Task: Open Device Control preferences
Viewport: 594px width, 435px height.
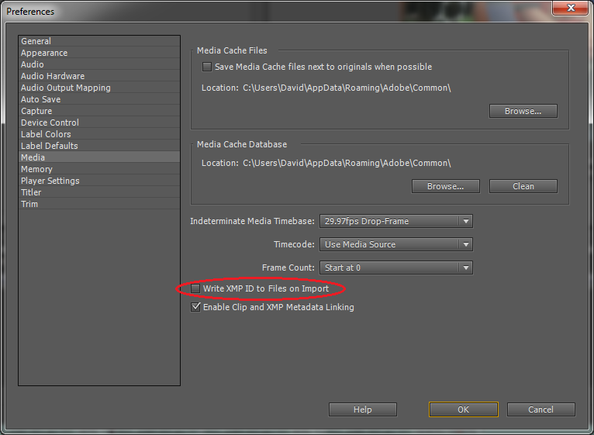Action: coord(99,123)
